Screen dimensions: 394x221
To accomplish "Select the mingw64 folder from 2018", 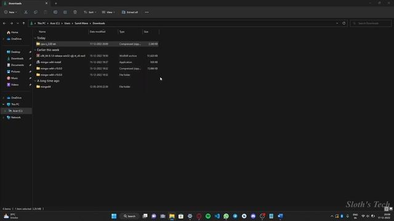I will tap(97, 87).
